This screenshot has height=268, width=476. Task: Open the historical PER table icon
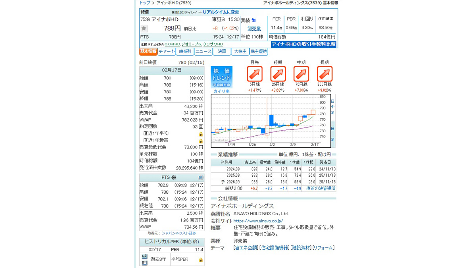click(x=144, y=262)
